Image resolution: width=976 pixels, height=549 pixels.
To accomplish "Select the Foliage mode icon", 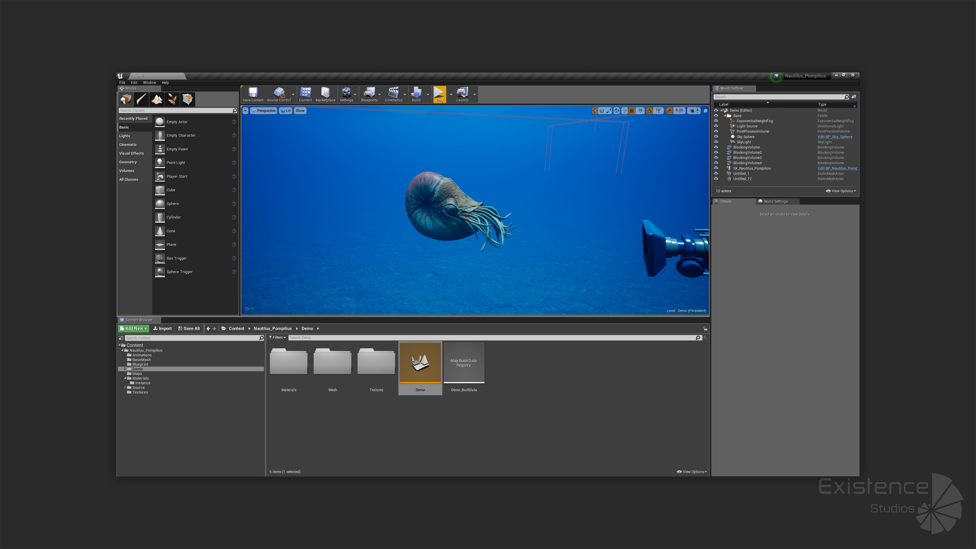I will [172, 99].
